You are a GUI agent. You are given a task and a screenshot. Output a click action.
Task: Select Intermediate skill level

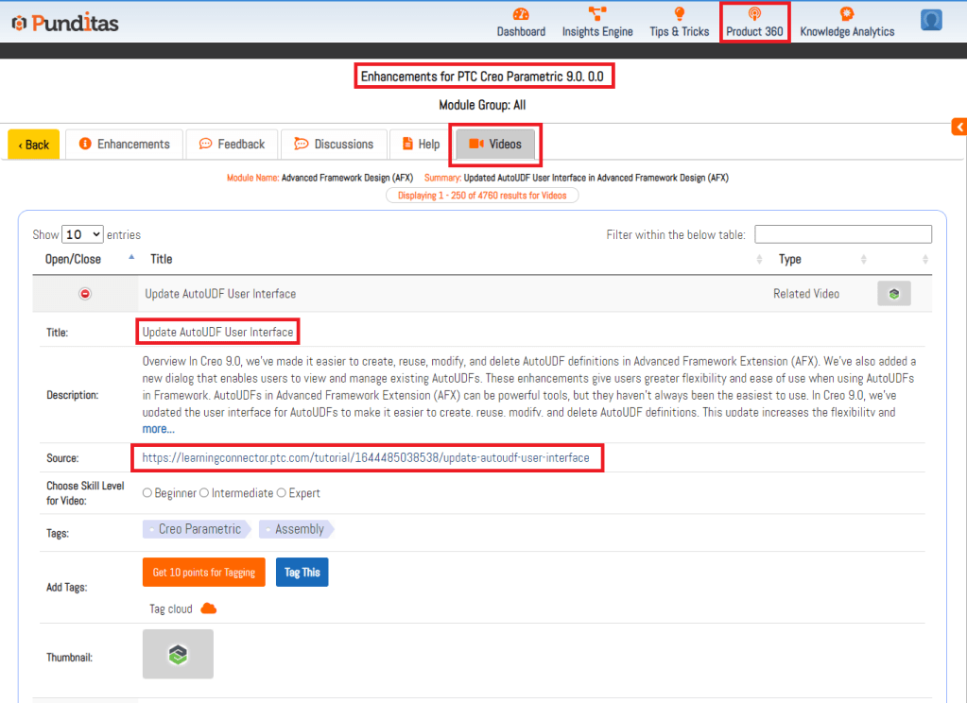pyautogui.click(x=205, y=493)
